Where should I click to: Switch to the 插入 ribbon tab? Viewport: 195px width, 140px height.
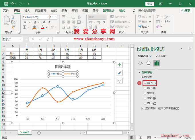27,11
